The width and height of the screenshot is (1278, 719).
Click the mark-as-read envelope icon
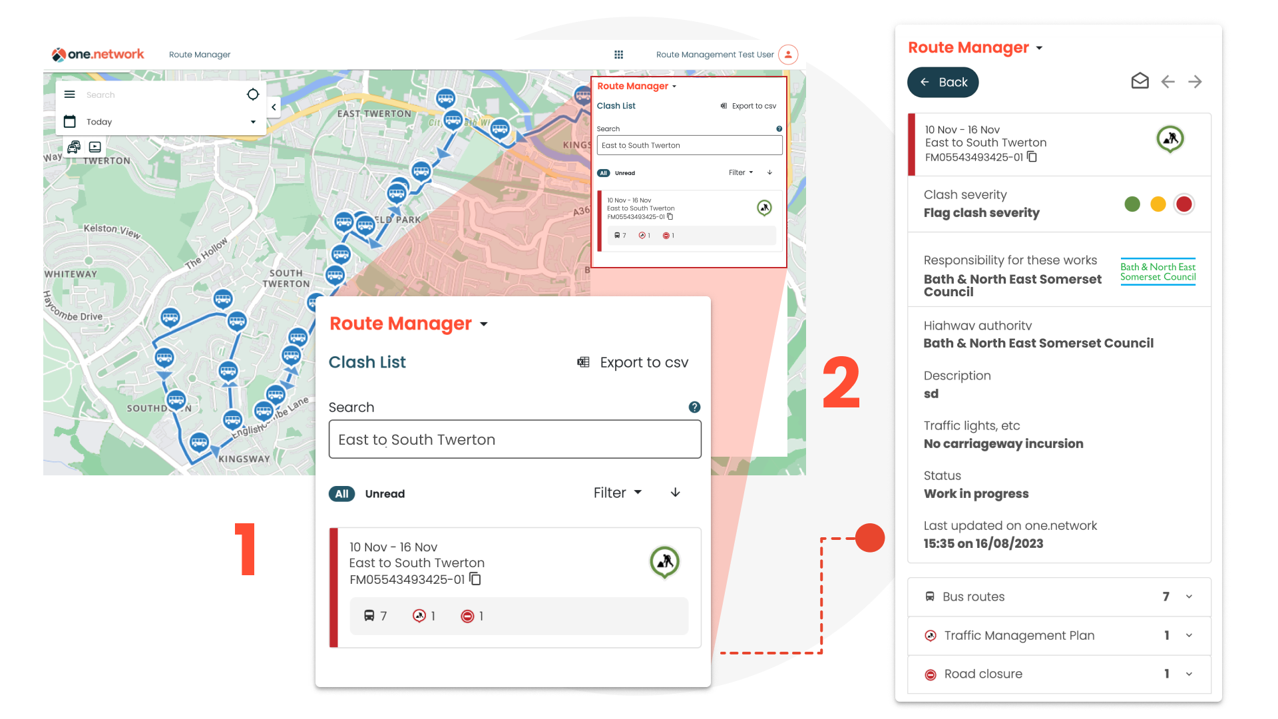pyautogui.click(x=1140, y=81)
